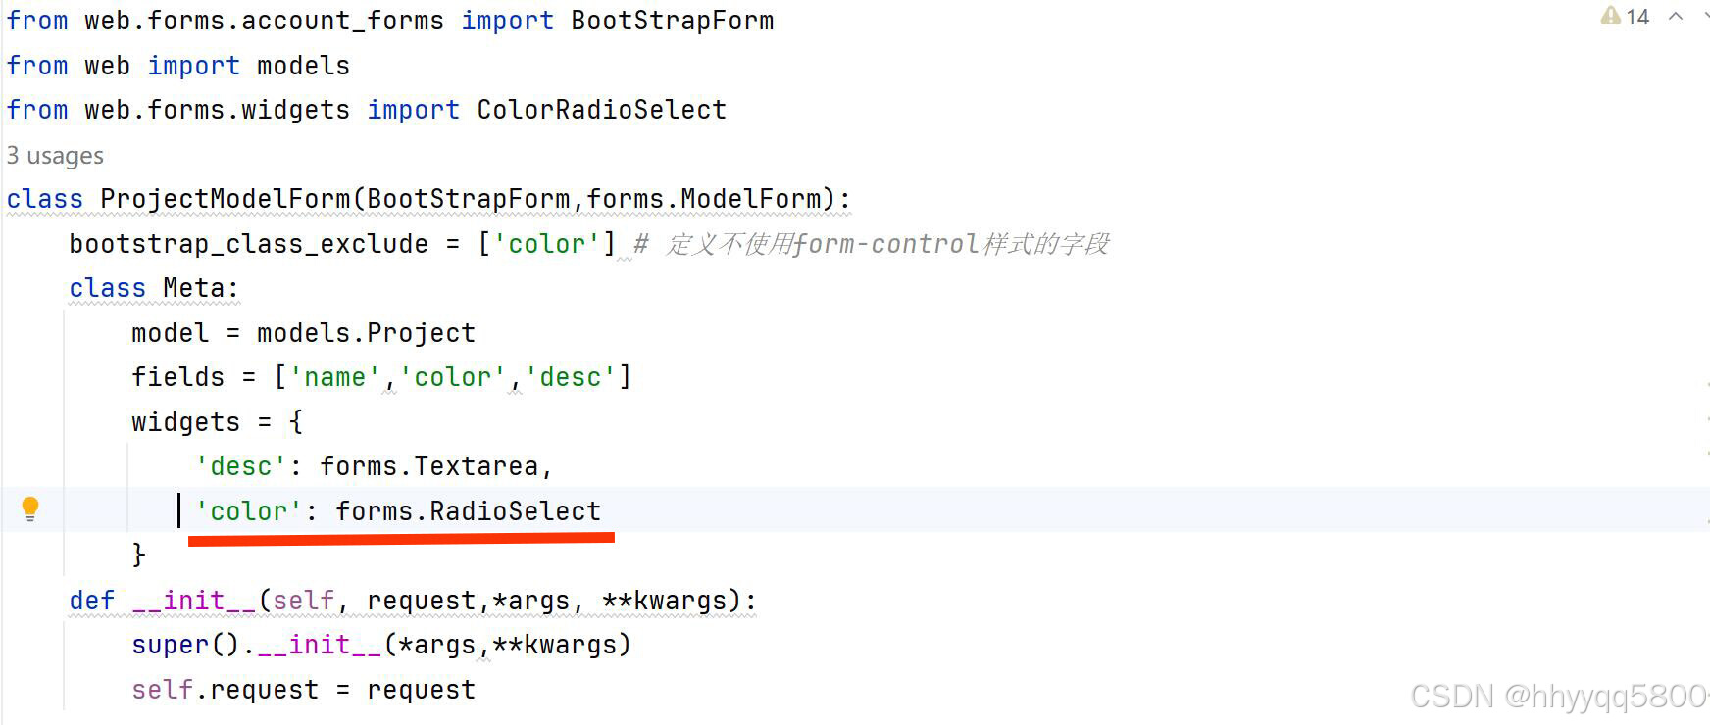Click the 'desc' string in fields list
The image size is (1710, 725).
pyautogui.click(x=570, y=377)
